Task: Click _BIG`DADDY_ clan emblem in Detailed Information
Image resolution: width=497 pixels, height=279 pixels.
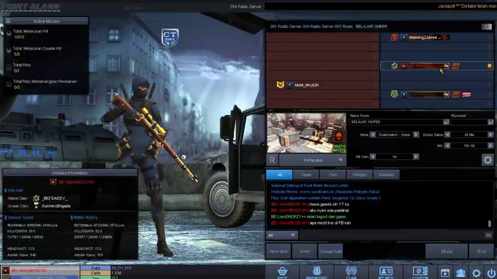Action: point(36,198)
